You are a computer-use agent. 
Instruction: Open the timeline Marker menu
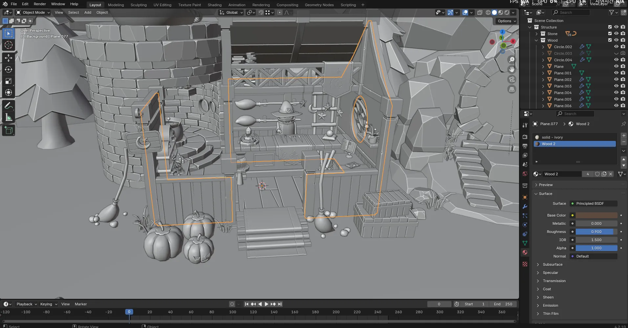(81, 304)
